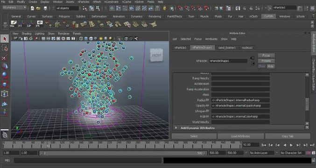Open the nParticles menu
The image size is (316, 168).
[x=84, y=2]
